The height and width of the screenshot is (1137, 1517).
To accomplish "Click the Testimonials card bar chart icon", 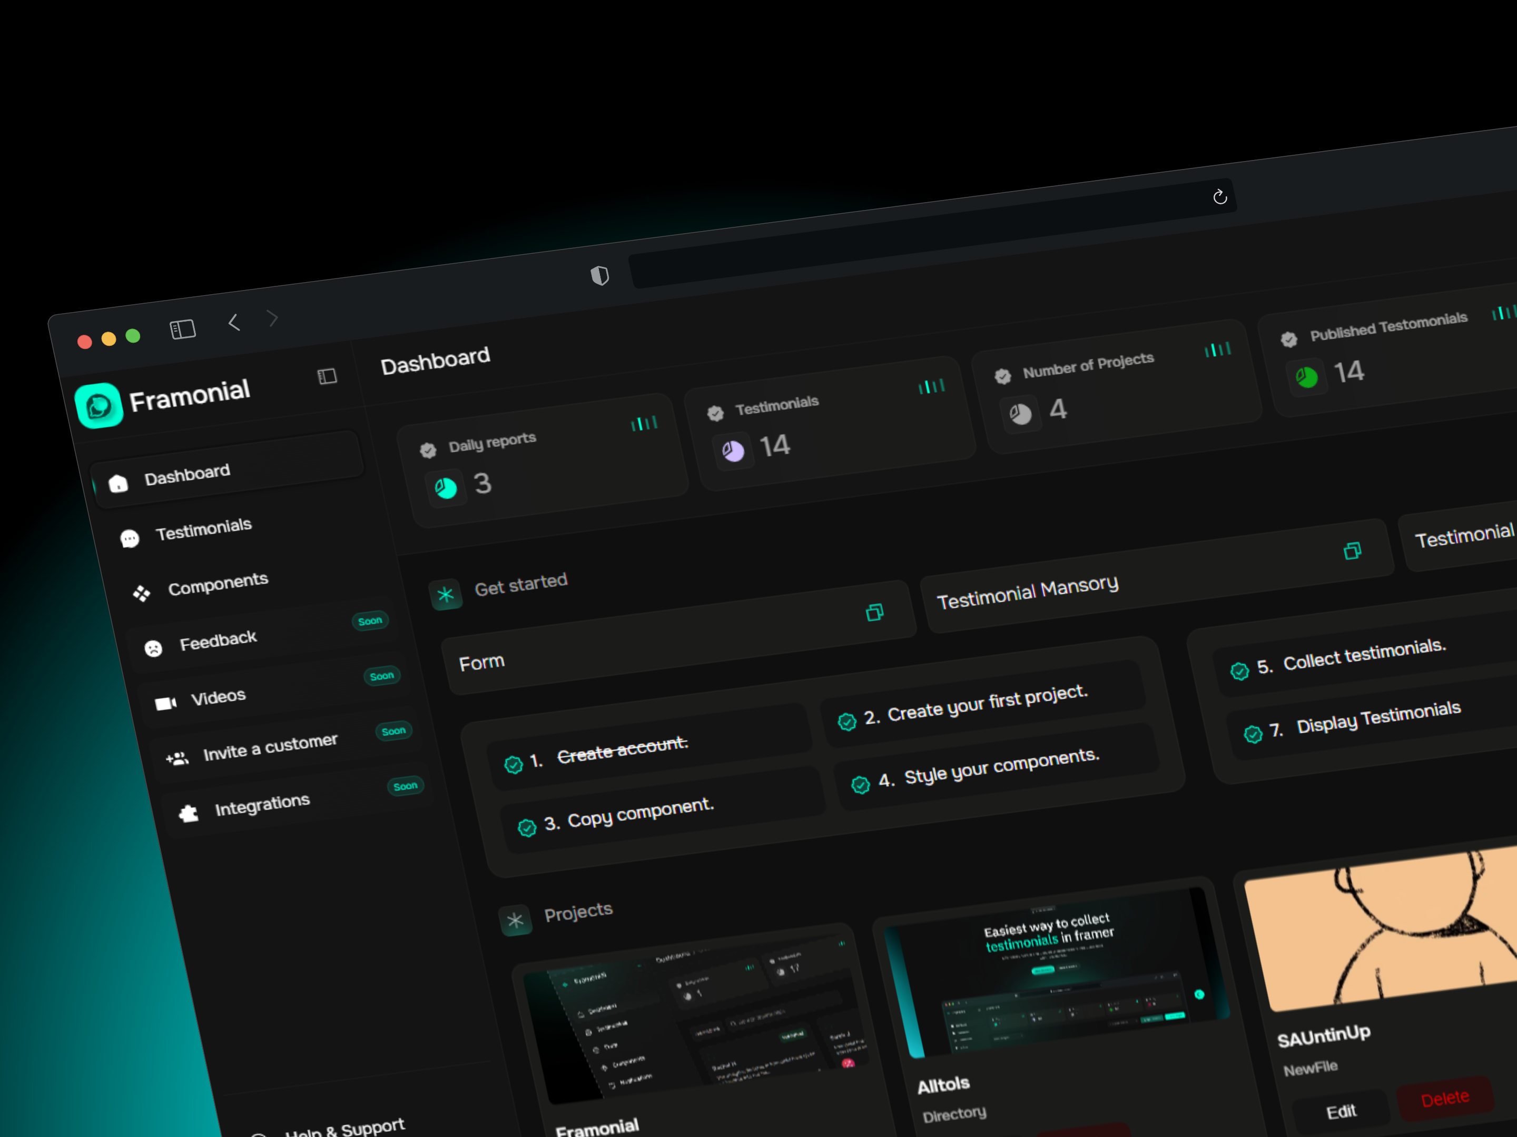I will pyautogui.click(x=931, y=386).
